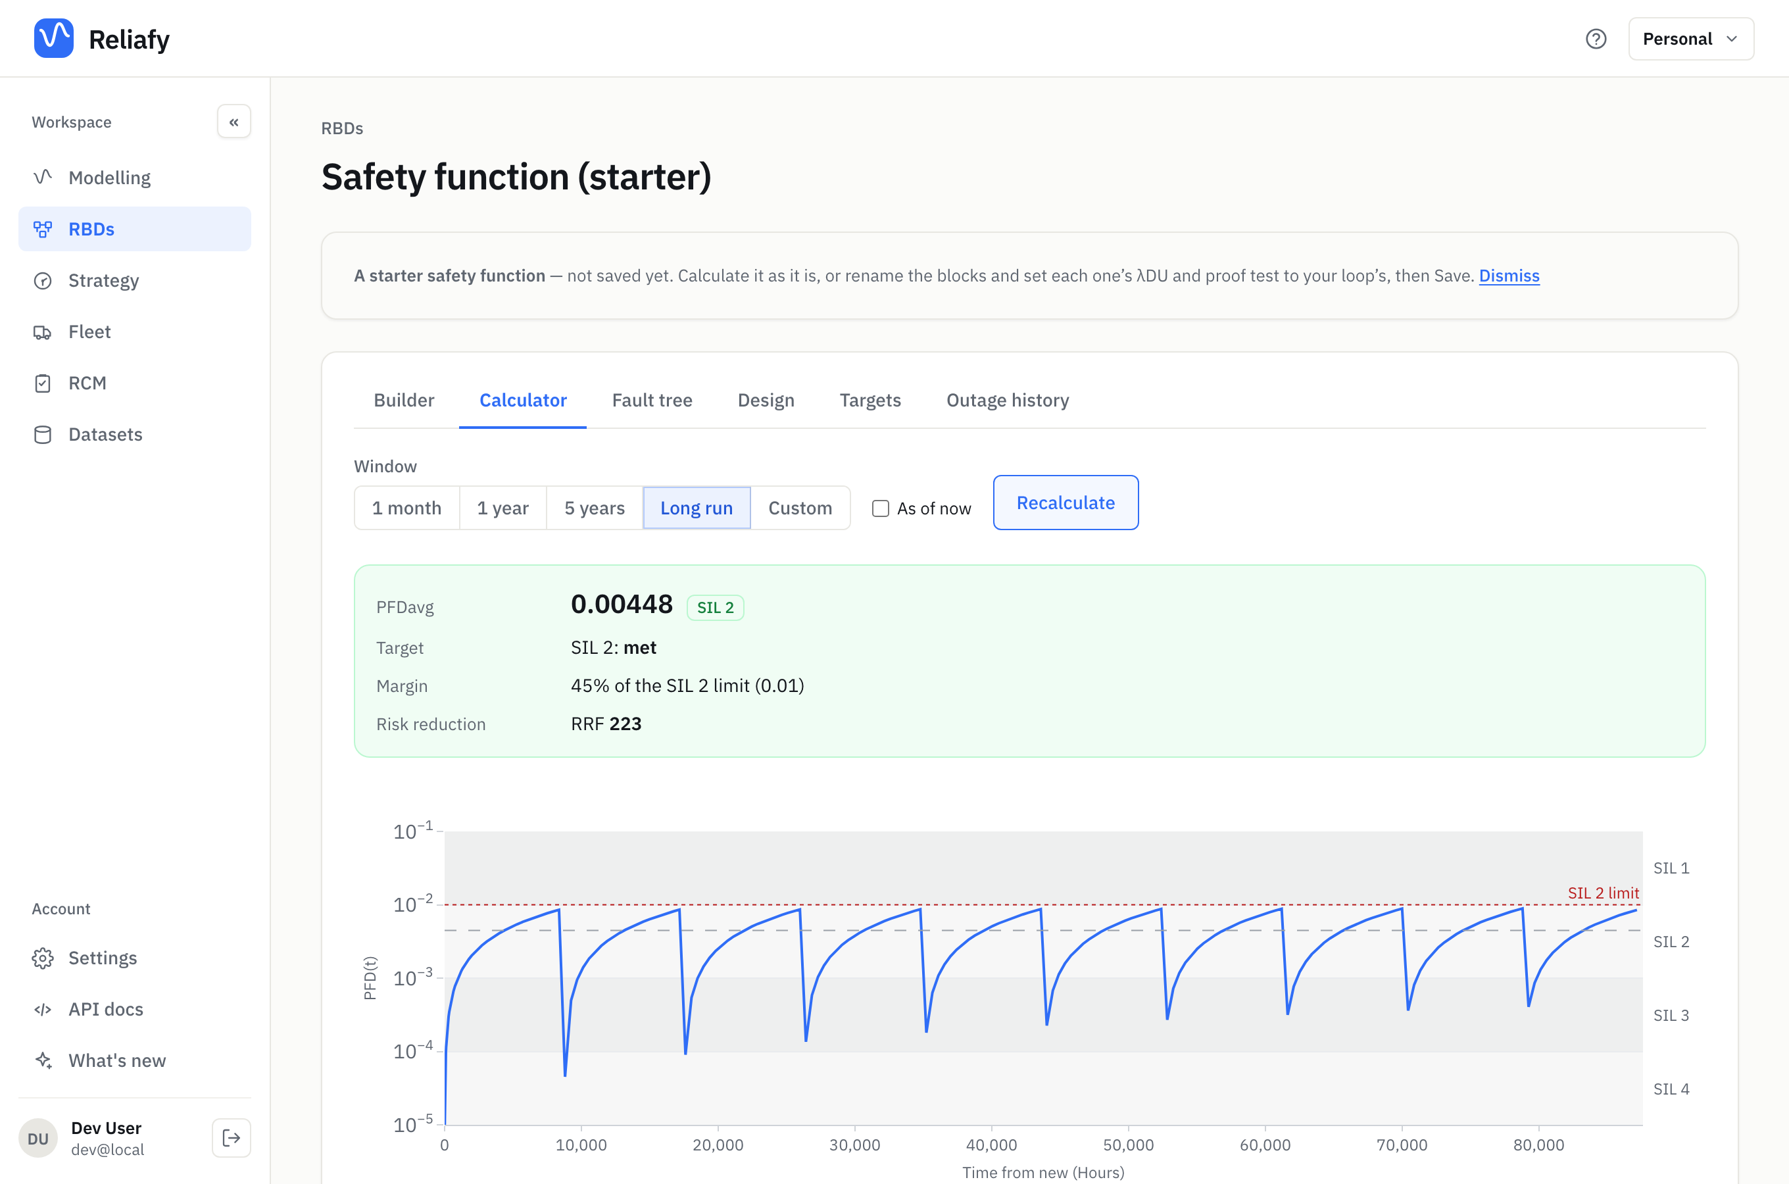1789x1184 pixels.
Task: Choose the 5 years window segment
Action: click(x=595, y=508)
